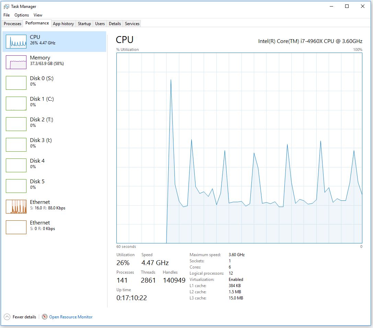Select the Disk 5 thumbnail

(x=16, y=186)
